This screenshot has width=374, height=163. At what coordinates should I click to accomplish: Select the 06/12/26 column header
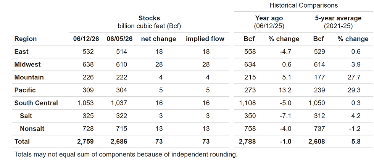[83, 39]
